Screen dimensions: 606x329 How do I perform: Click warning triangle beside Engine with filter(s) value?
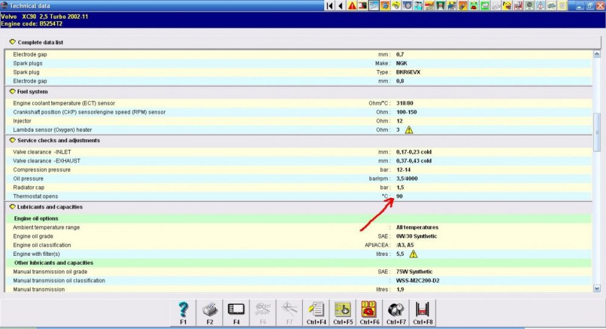tap(413, 254)
